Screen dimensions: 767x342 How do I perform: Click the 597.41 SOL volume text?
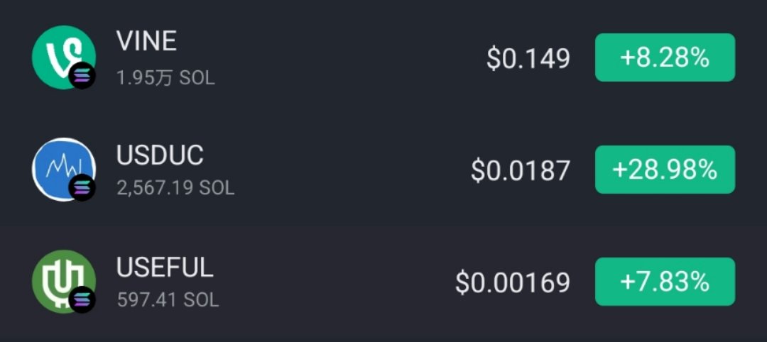click(168, 299)
